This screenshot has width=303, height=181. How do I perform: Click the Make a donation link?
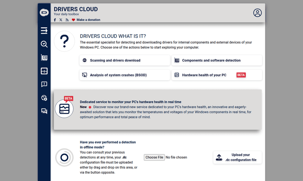(x=88, y=20)
